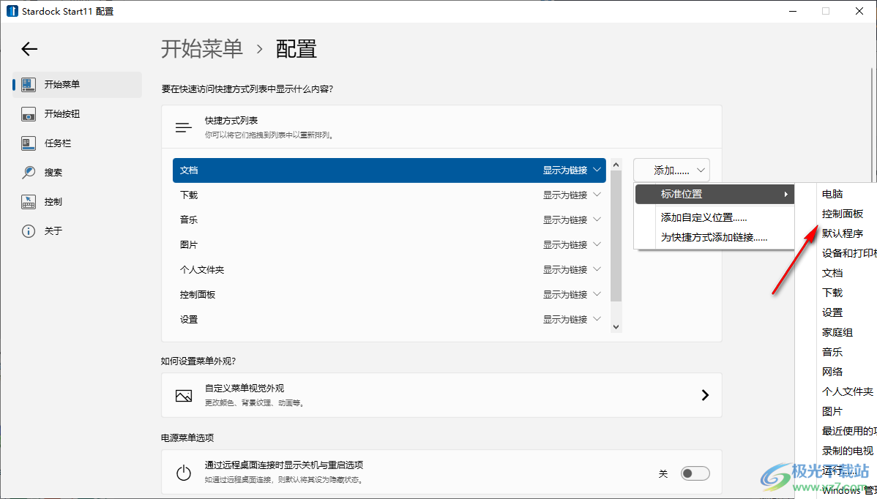Open the 开始按钮 settings page
Screen dimensions: 877x499
tap(29, 113)
